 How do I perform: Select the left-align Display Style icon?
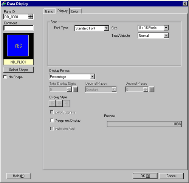tap(52, 104)
